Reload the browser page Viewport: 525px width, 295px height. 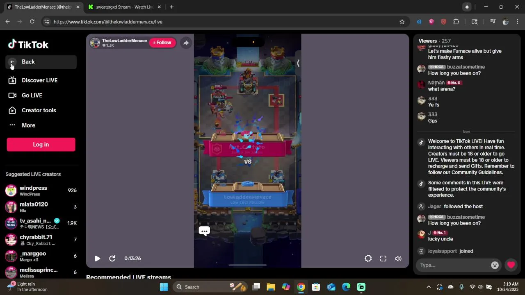point(32,22)
